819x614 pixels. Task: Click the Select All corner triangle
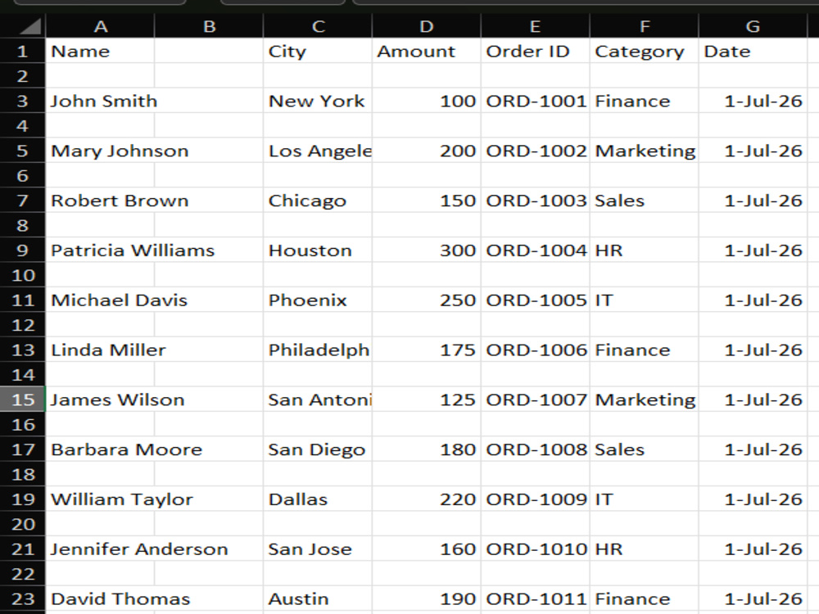(23, 26)
